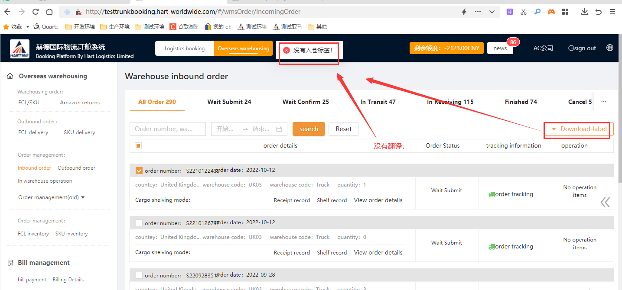Open View order details for first order
622x290 pixels.
click(378, 200)
